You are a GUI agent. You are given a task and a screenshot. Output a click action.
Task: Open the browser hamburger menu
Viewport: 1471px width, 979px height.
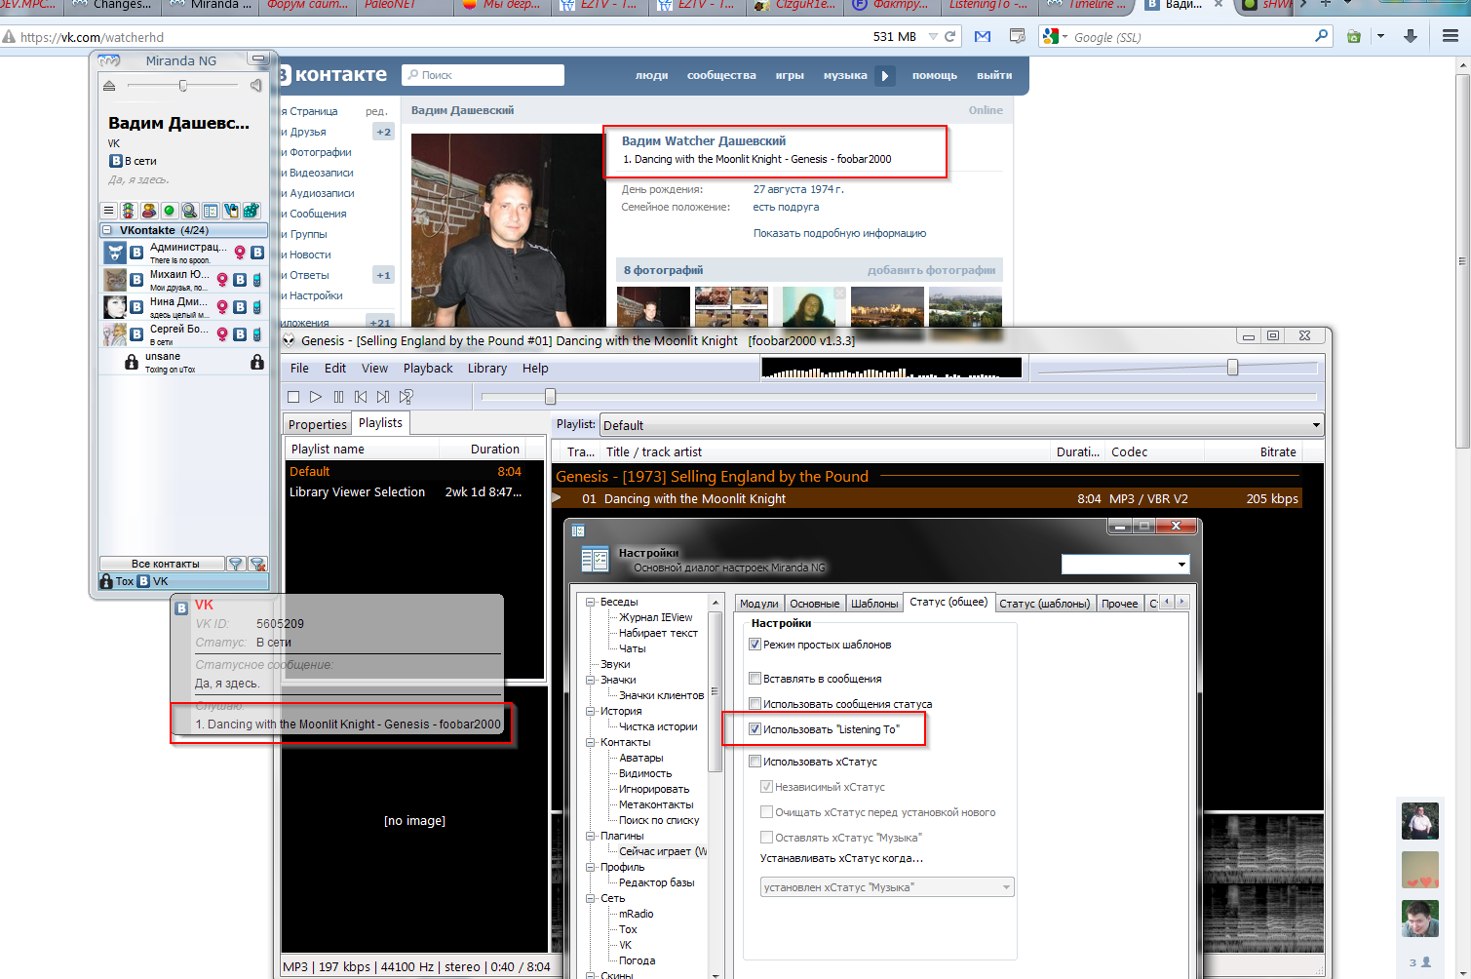coord(1451,36)
